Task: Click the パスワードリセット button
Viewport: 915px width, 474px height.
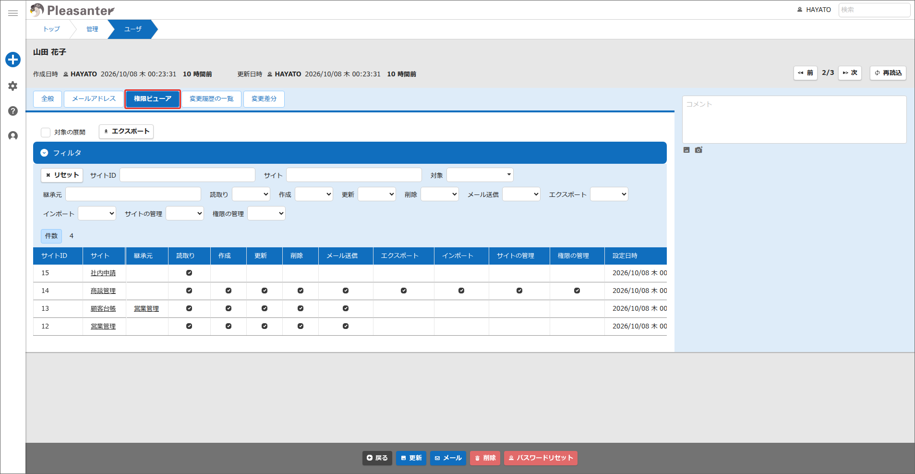Action: (x=541, y=458)
